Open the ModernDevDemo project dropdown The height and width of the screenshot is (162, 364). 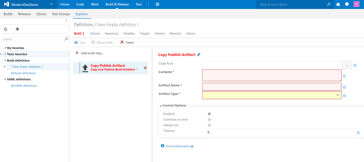point(51,4)
